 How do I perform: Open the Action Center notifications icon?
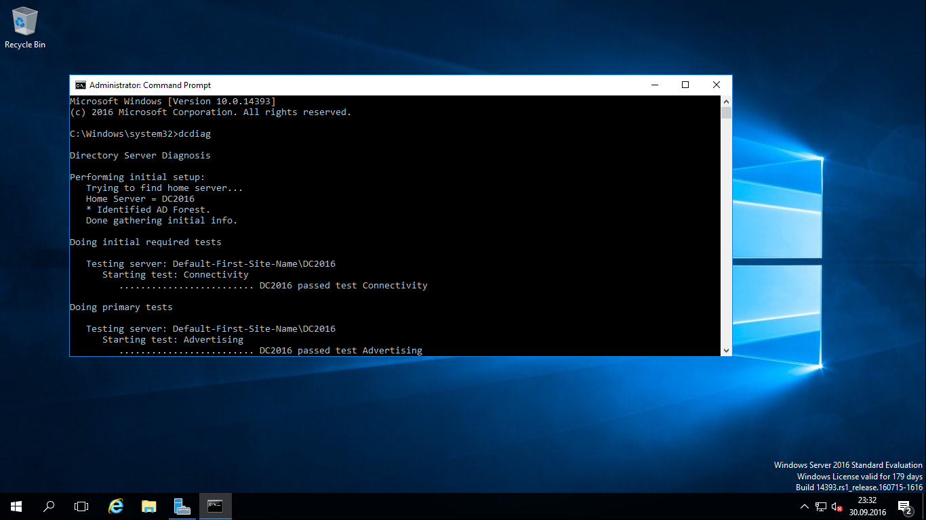pyautogui.click(x=905, y=506)
